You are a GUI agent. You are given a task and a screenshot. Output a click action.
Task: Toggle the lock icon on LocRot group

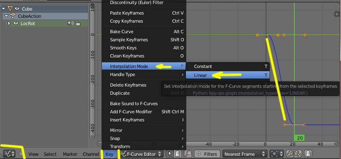coord(78,23)
